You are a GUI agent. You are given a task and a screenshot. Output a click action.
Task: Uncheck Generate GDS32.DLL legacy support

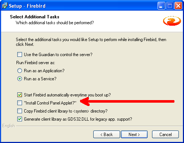pos(19,119)
